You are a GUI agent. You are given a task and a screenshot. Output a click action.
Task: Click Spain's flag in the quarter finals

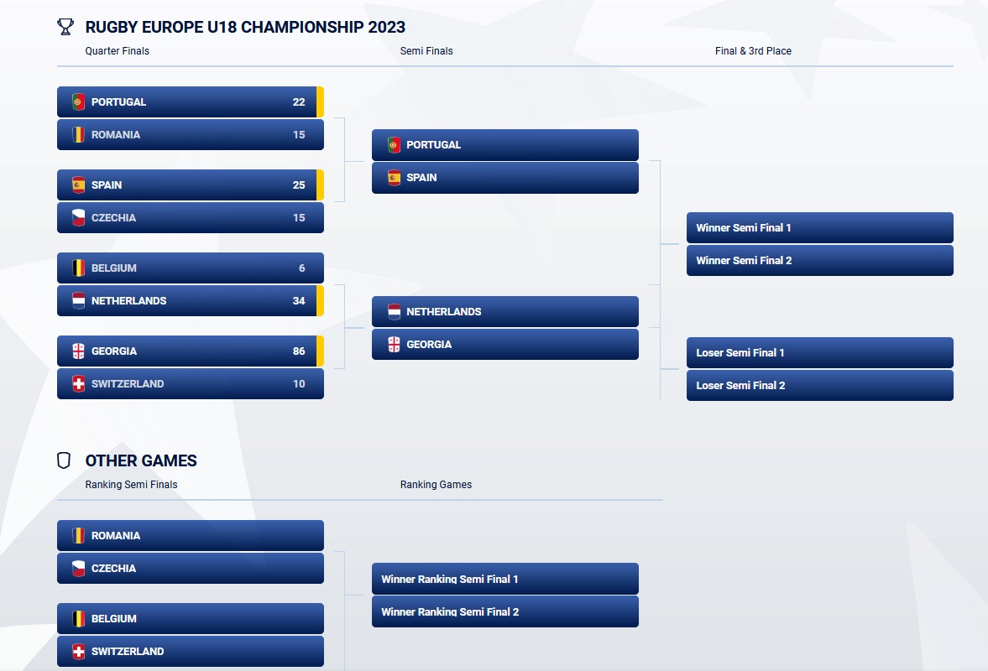(78, 185)
